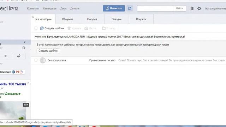Open the themes icon beside the gear
Screen dimensions: 226x127
[x=191, y=8]
